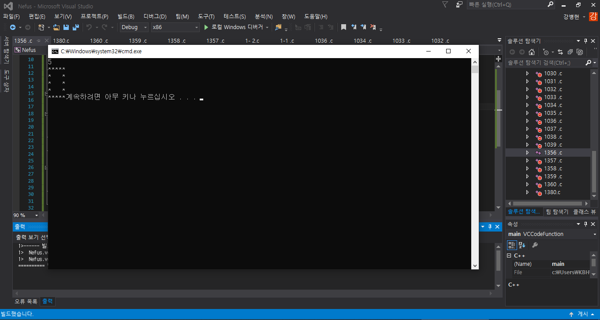
Task: Expand the 1036 .c tree node
Action: pos(527,121)
